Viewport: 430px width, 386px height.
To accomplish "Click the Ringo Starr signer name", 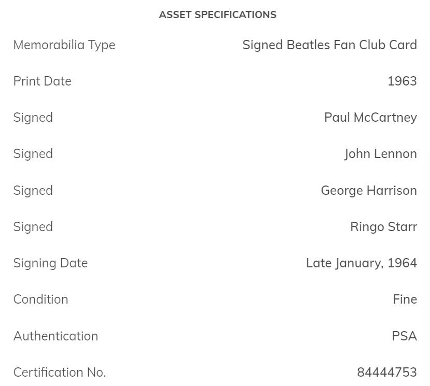I will (383, 227).
